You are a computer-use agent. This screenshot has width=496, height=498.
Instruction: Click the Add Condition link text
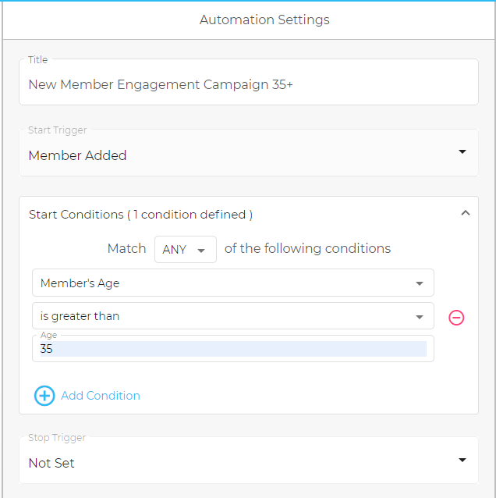[101, 396]
